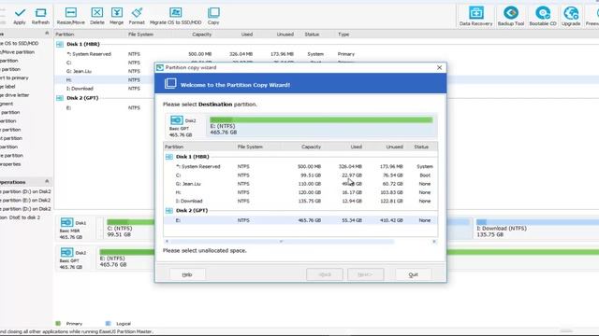The width and height of the screenshot is (599, 336).
Task: Select E: row in main list
Action: click(x=105, y=108)
